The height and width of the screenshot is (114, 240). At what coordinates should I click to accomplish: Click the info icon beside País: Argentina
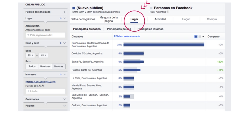[x=168, y=12]
